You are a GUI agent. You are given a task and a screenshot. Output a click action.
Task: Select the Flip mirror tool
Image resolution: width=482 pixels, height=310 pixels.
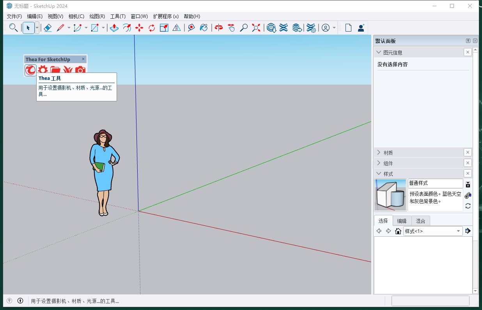point(177,28)
